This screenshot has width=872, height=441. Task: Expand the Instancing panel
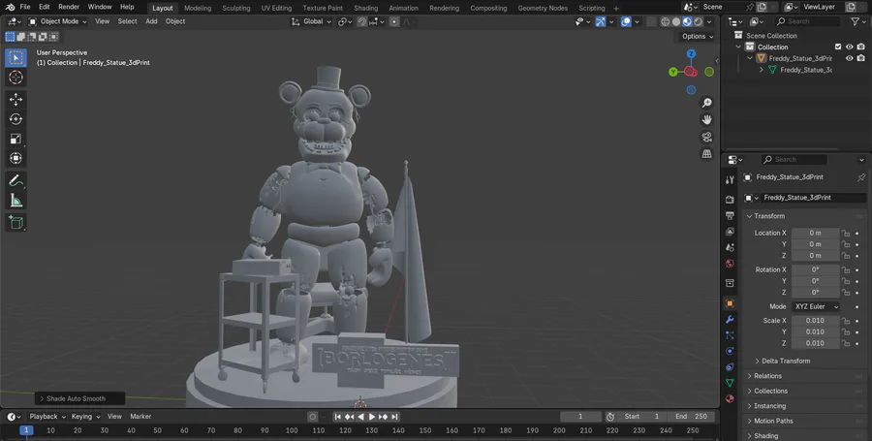(769, 406)
